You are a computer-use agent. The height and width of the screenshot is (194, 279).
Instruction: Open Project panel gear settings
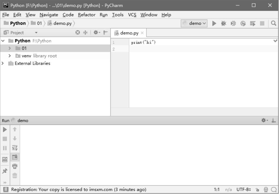tap(97, 33)
